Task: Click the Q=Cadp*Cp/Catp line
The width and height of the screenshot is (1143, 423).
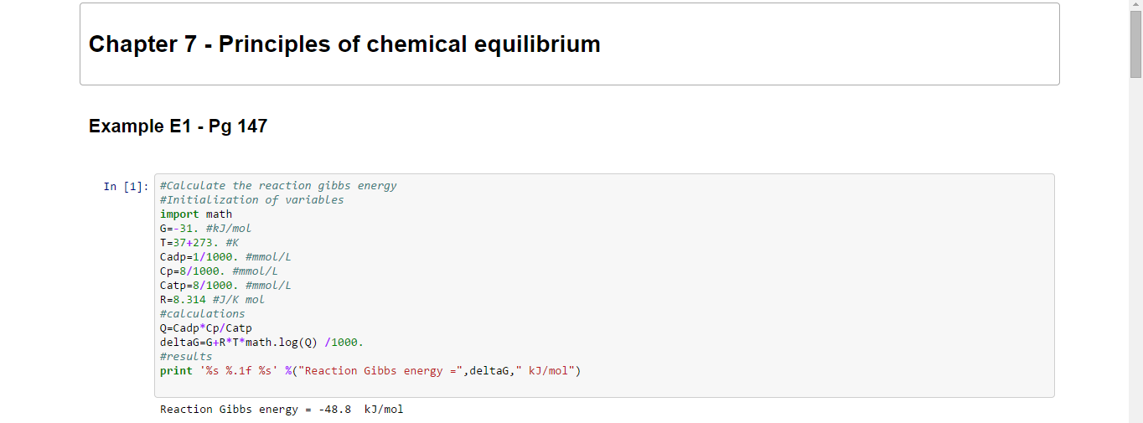Action: (206, 328)
